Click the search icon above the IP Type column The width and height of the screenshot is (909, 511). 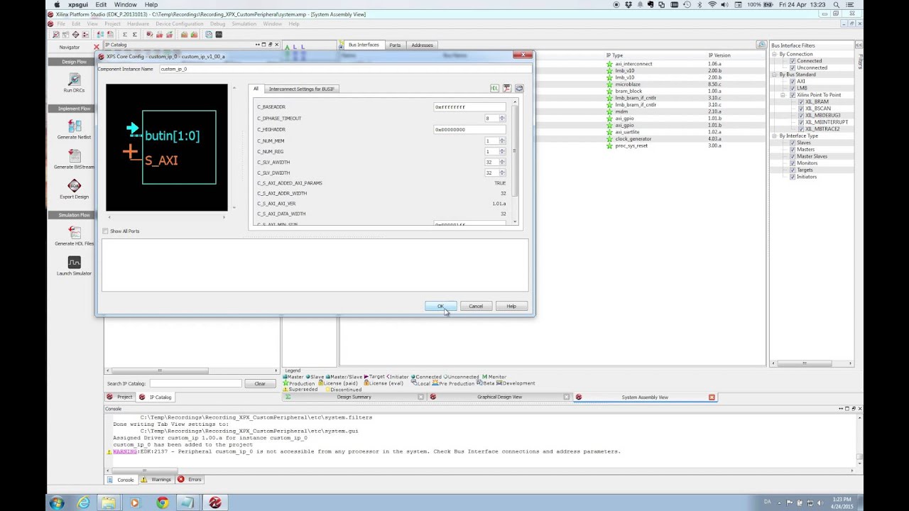[761, 45]
